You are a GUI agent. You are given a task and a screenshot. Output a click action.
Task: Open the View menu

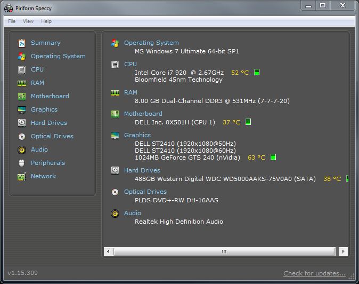28,21
